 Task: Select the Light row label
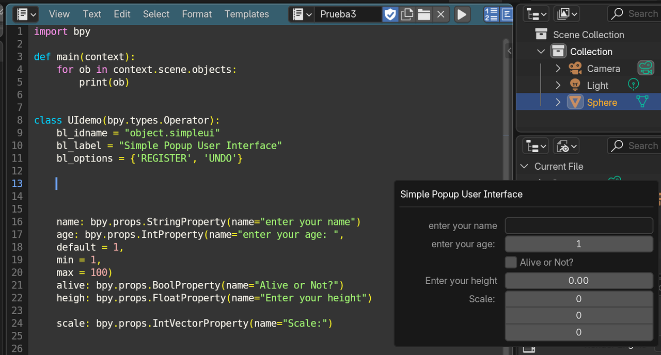click(597, 86)
